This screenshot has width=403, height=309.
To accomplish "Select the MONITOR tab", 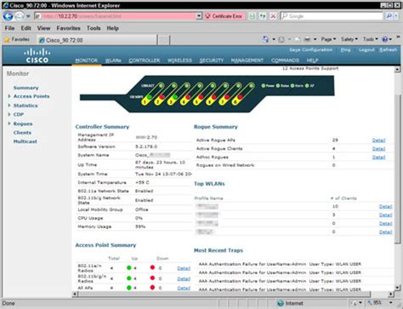I will (87, 60).
